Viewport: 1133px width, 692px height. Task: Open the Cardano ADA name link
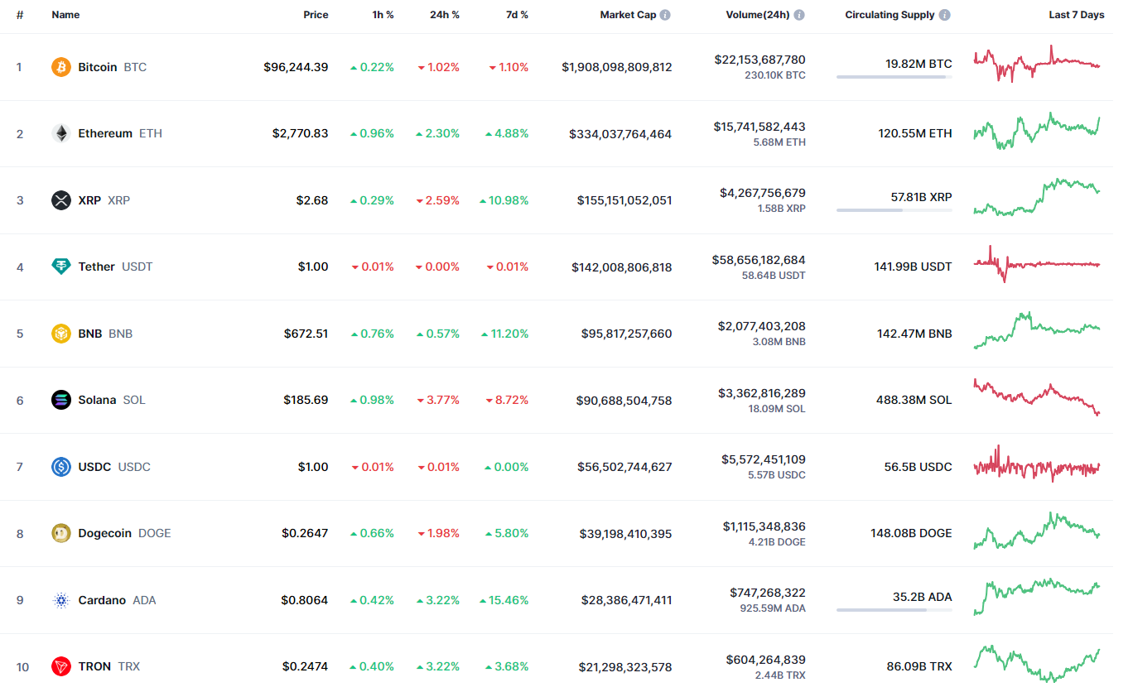click(102, 600)
